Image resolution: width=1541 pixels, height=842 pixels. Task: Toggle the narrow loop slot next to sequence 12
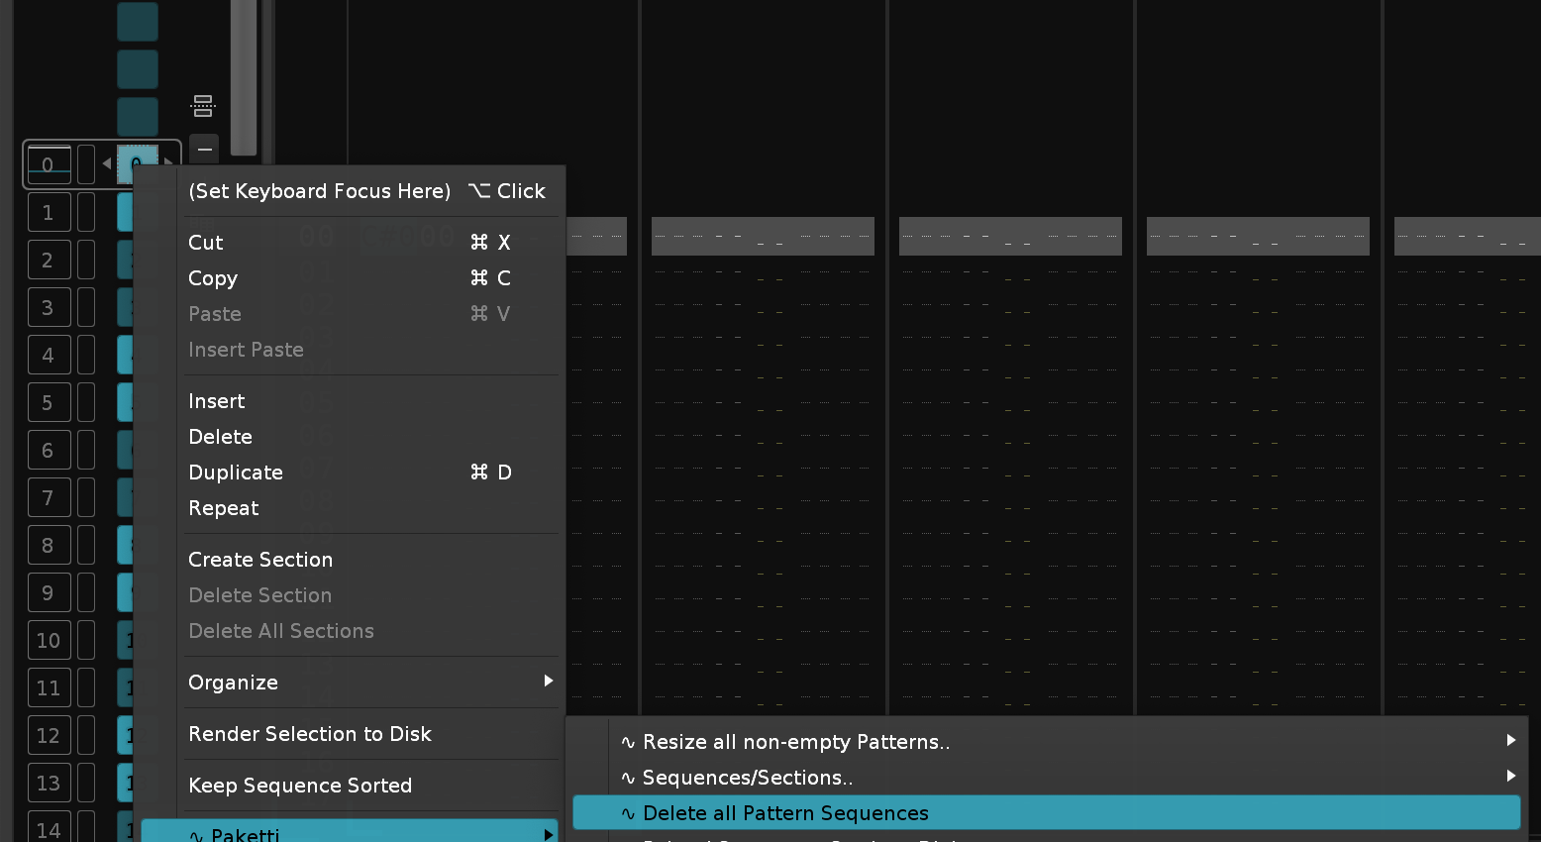(x=86, y=736)
